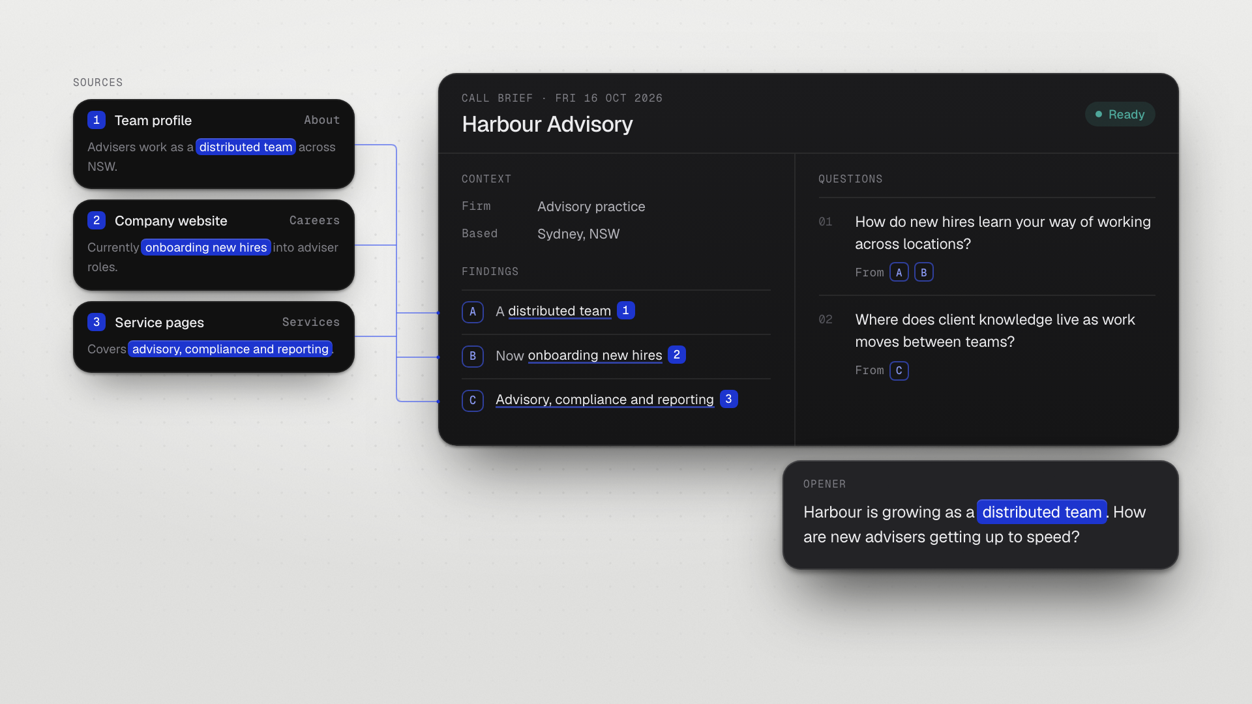Click the CONTEXT section heading
The image size is (1252, 704).
(x=486, y=179)
